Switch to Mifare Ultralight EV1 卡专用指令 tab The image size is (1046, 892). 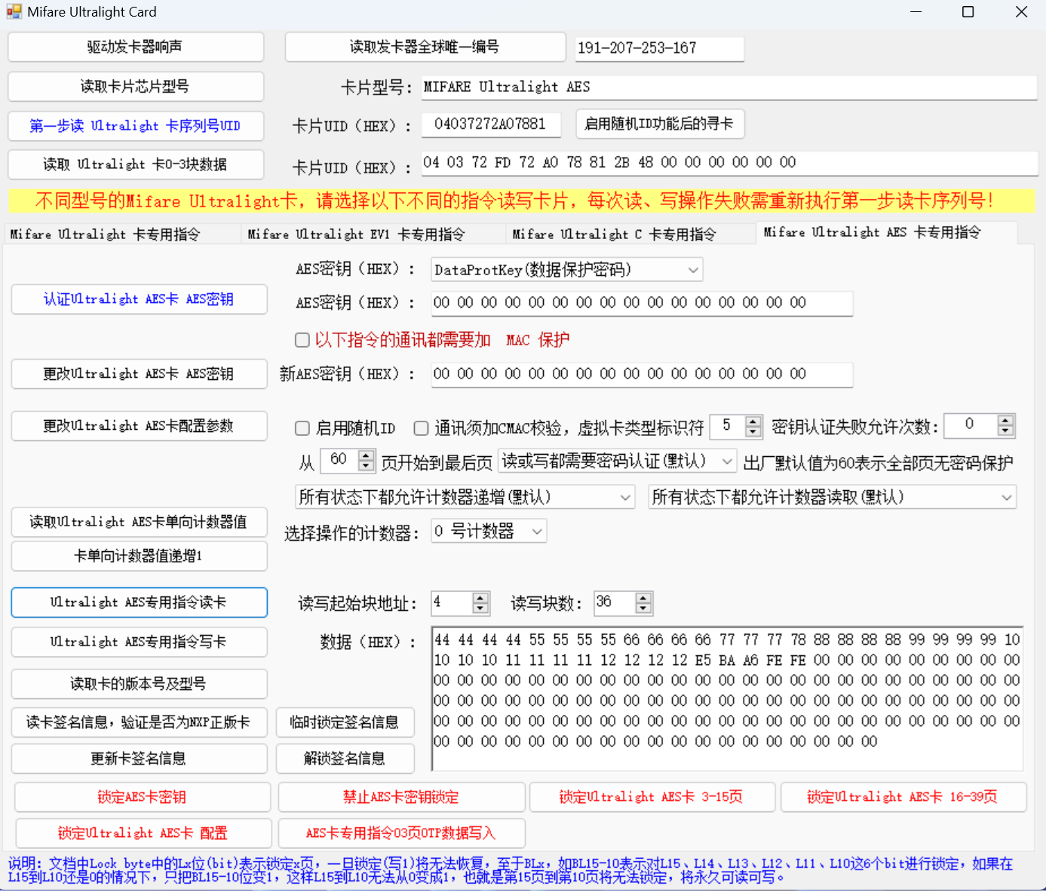pyautogui.click(x=356, y=234)
